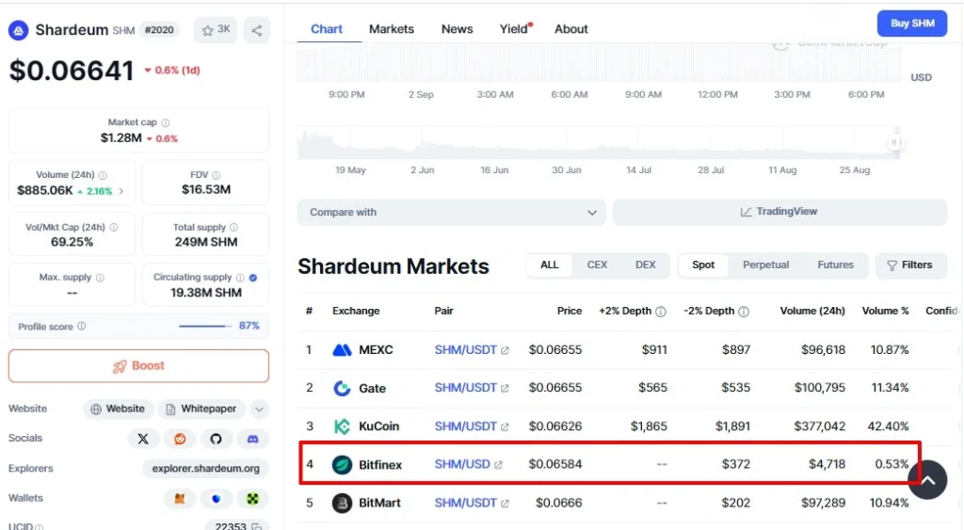Click the MetaMask wallet icon
Viewport: 964px width, 530px height.
tap(180, 499)
